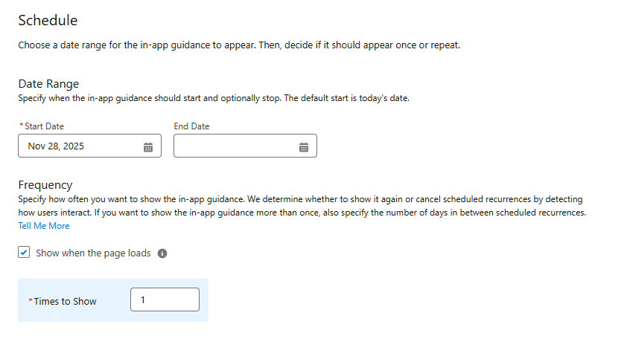Click the Times to Show label
627x353 pixels.
(x=65, y=301)
